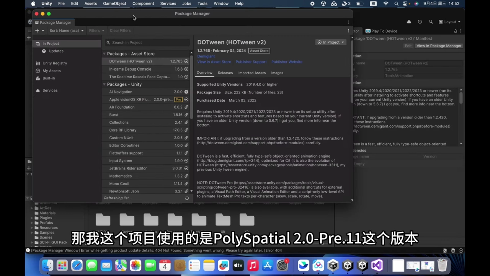Click the Inspector description scrollbar
This screenshot has height=276, width=490.
461,98
